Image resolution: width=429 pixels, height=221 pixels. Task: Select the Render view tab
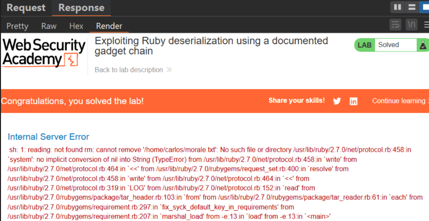109,26
